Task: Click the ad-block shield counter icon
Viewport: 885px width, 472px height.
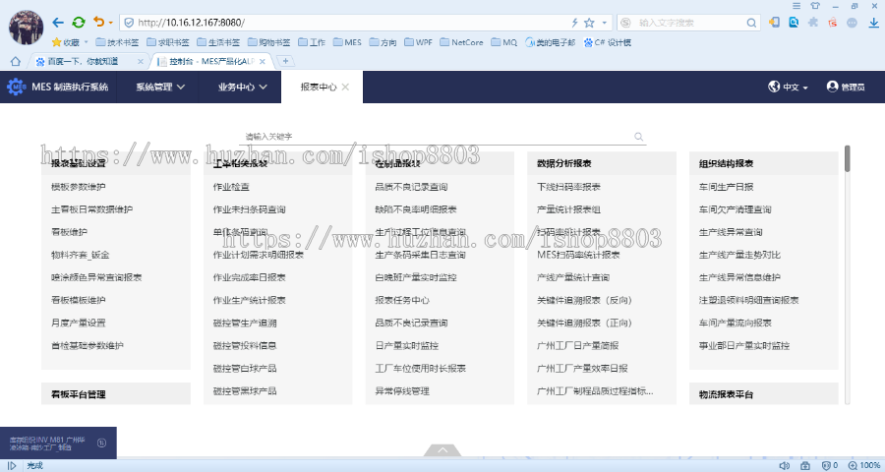Action: click(829, 466)
